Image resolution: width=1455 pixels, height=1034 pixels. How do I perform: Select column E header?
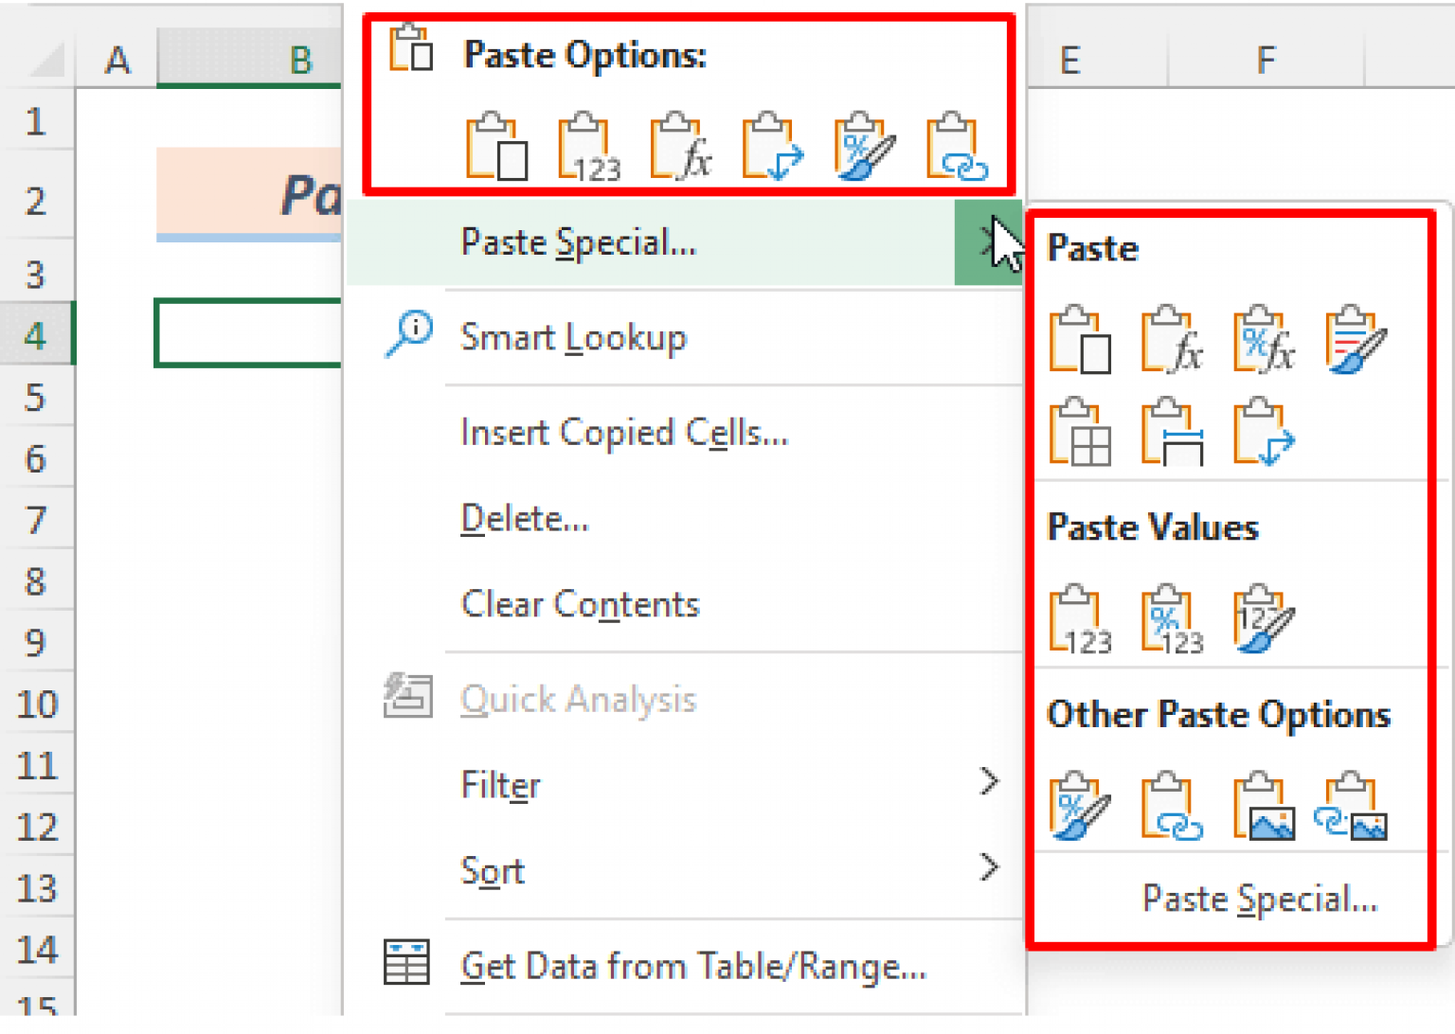pyautogui.click(x=1098, y=60)
